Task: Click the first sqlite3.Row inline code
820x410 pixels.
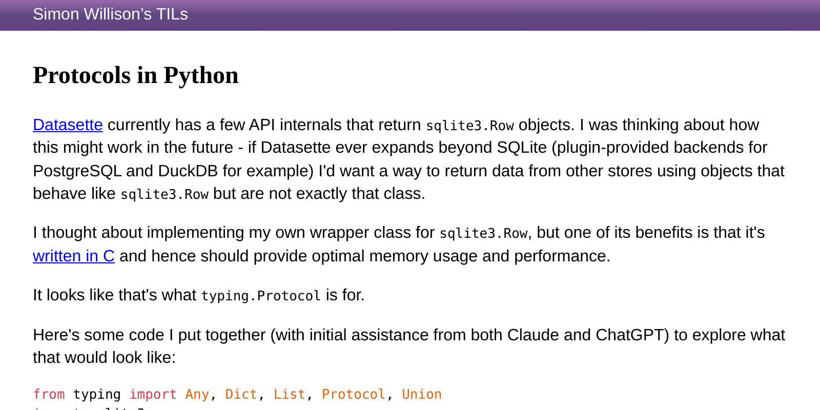Action: click(x=469, y=126)
